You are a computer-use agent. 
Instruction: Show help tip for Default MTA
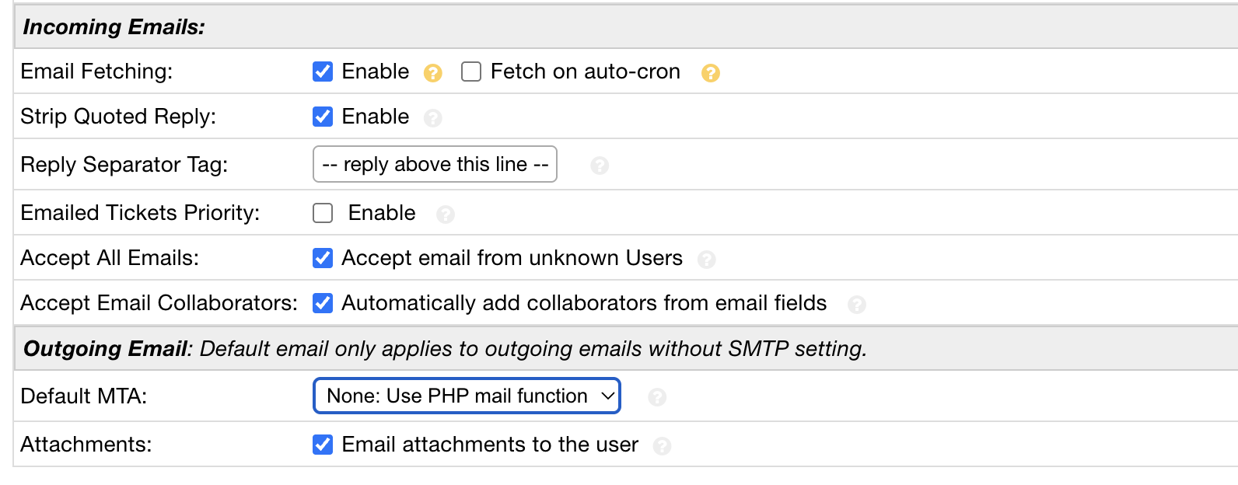click(657, 398)
